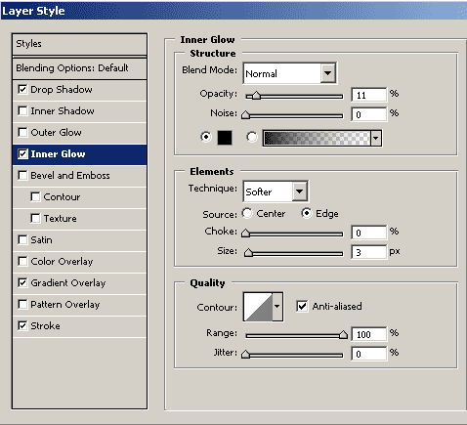467x425 pixels.
Task: Open the Bevel and Emboss settings row
Action: [x=79, y=176]
